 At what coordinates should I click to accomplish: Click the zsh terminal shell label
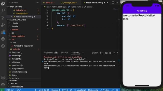click(x=95, y=53)
